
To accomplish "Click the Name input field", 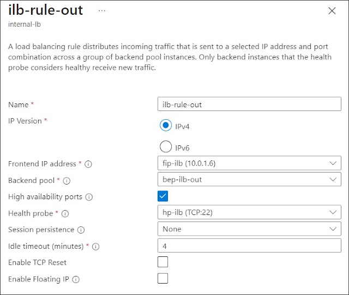I will (249, 104).
